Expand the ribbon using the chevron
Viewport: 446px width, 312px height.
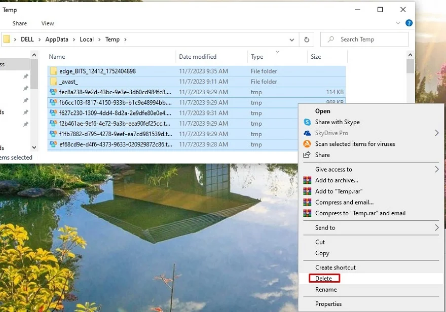tap(398, 23)
